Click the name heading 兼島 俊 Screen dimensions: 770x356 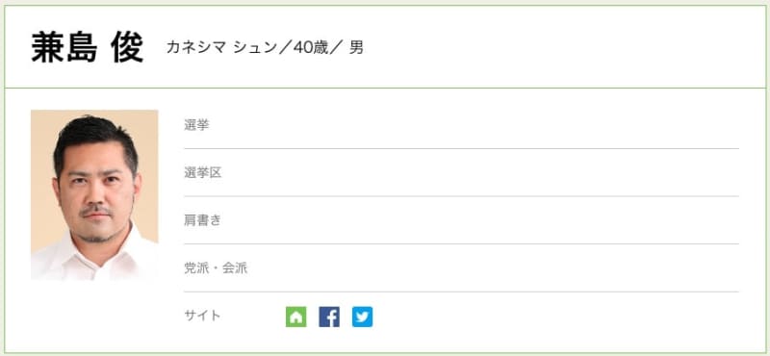coord(88,47)
